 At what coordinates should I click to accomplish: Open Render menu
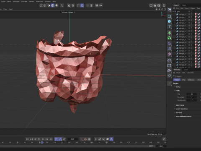coord(31,2)
